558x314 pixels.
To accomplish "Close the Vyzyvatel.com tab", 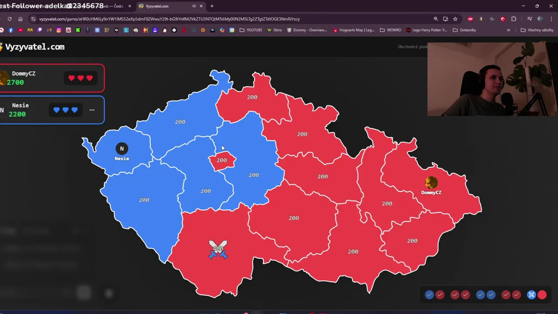I will (201, 6).
